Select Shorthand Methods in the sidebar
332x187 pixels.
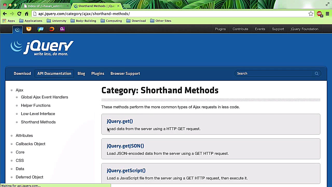click(38, 122)
